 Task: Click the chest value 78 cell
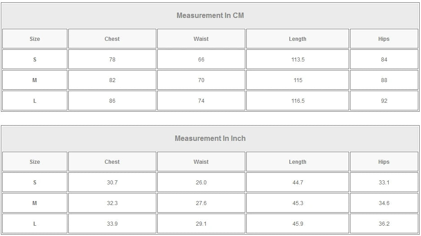pos(112,60)
